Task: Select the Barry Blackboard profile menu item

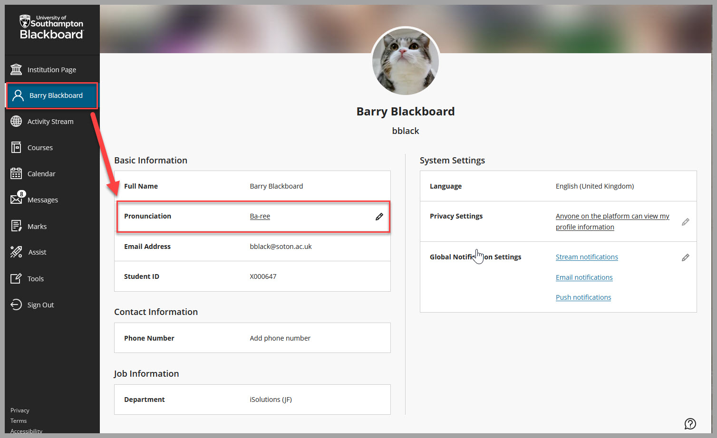Action: (56, 95)
